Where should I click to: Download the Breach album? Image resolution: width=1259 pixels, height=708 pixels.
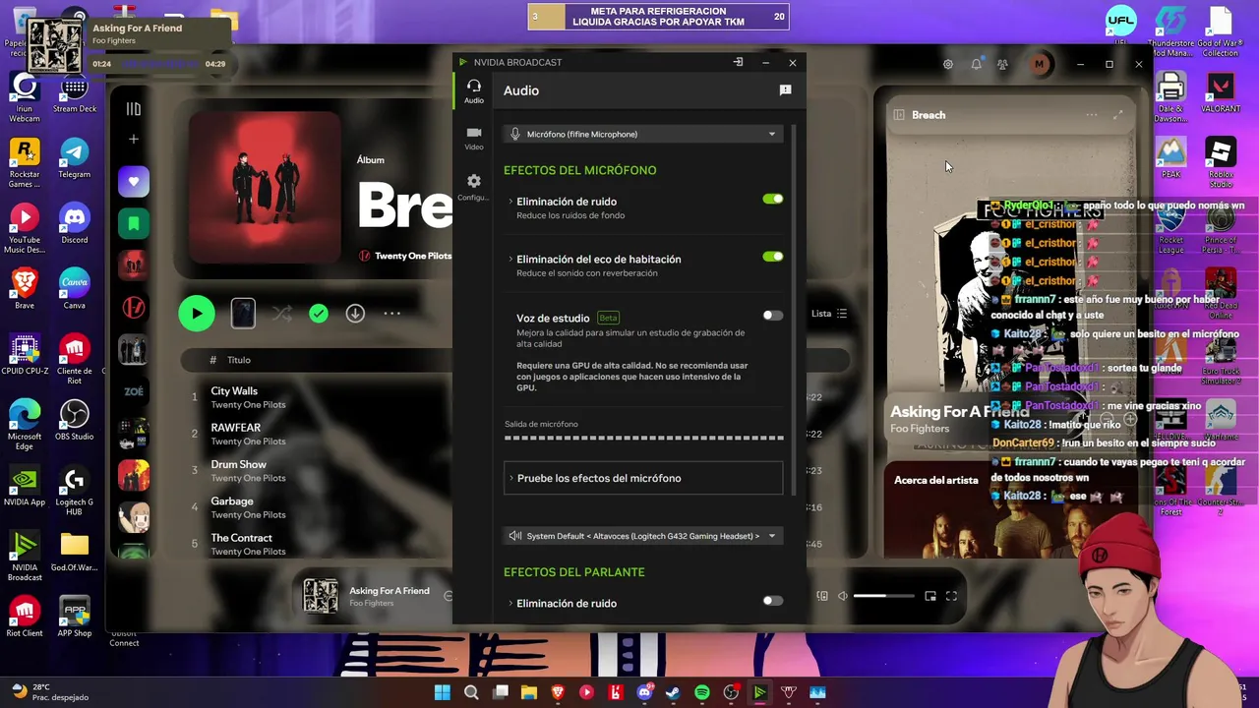pos(355,314)
